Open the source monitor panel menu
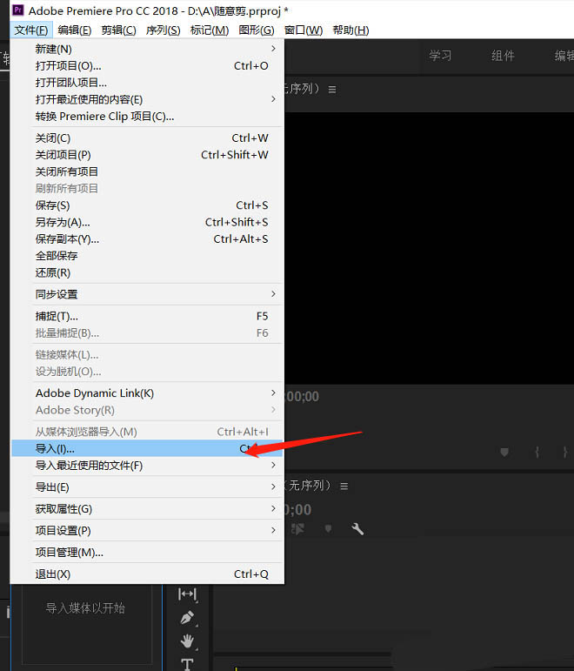Screen dimensions: 574x671 332,89
